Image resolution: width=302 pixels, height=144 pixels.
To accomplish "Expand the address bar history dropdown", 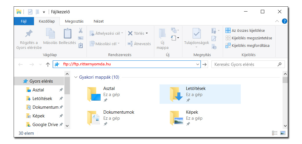I will click(x=198, y=64).
